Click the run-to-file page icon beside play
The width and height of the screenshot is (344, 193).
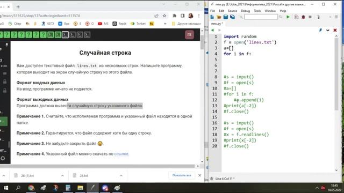296,17
